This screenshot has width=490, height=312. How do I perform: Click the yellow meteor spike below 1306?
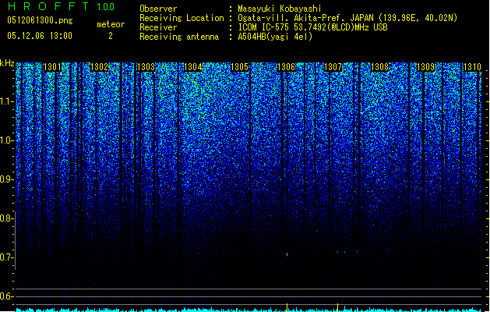pyautogui.click(x=287, y=307)
